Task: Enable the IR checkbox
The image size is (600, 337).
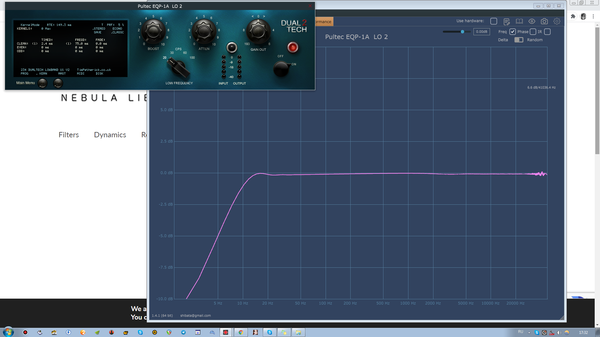Action: [x=547, y=32]
